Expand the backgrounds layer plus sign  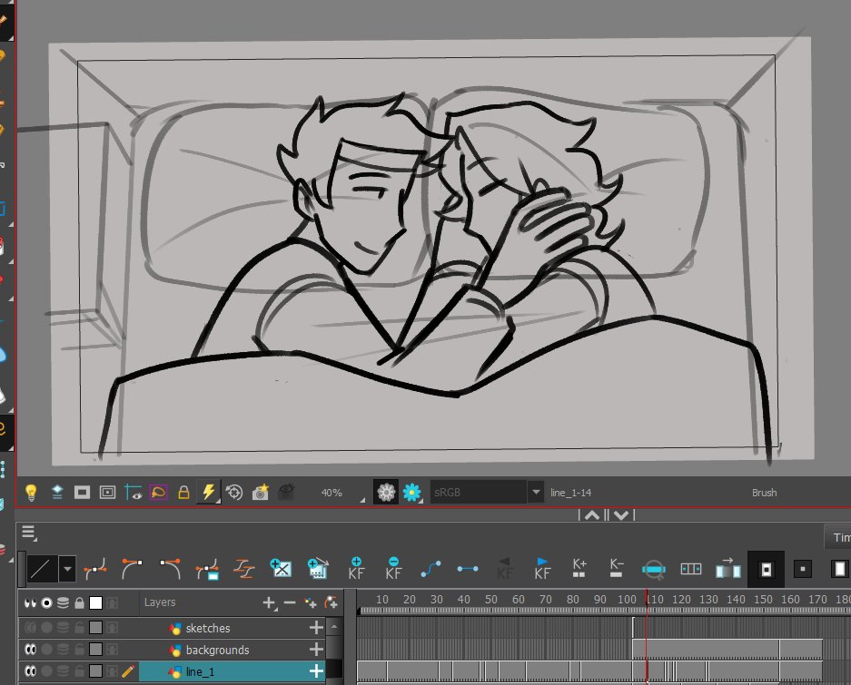click(316, 650)
